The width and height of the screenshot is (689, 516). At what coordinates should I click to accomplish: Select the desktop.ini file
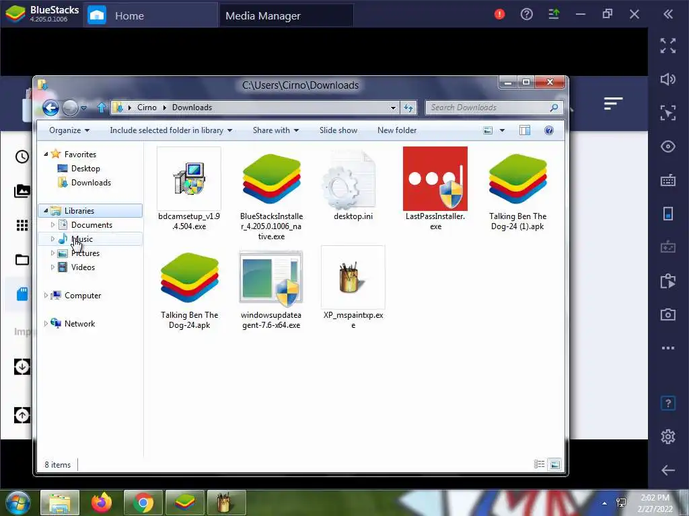[x=353, y=179]
